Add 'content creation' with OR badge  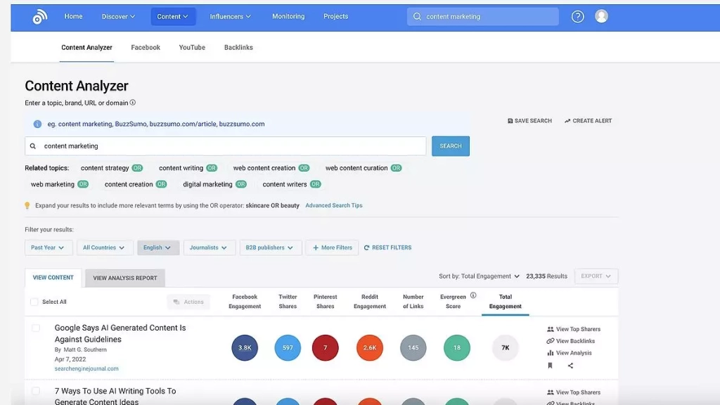(x=161, y=184)
